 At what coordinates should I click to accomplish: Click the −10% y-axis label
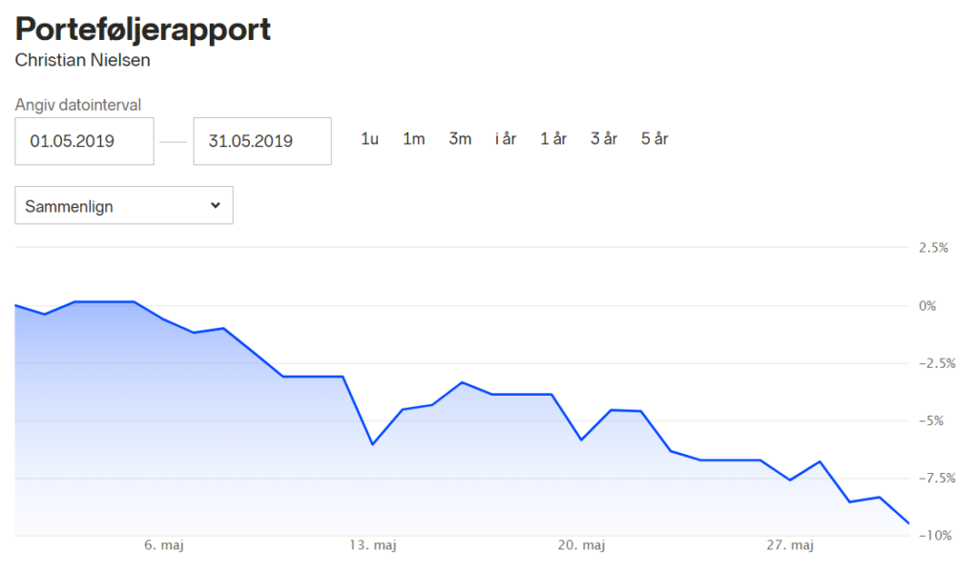(934, 535)
